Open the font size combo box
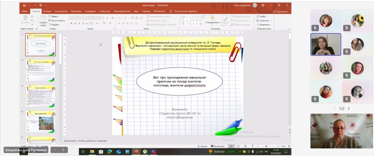Screen dimensions: 374x156 click(x=97, y=18)
